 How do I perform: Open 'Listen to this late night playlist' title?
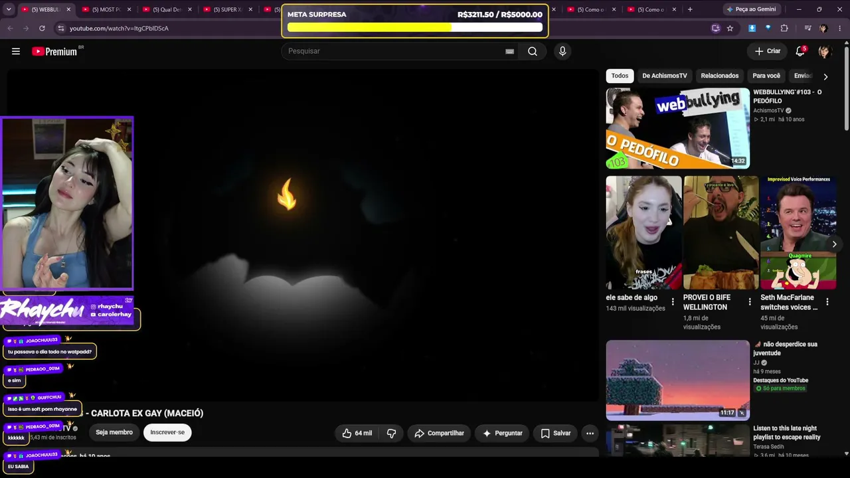point(787,433)
